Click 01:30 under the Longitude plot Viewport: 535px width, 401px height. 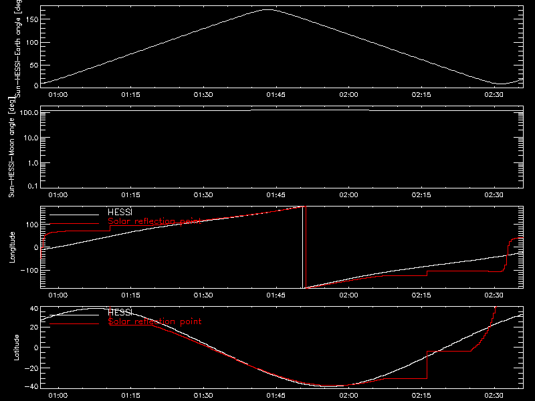[x=203, y=295]
